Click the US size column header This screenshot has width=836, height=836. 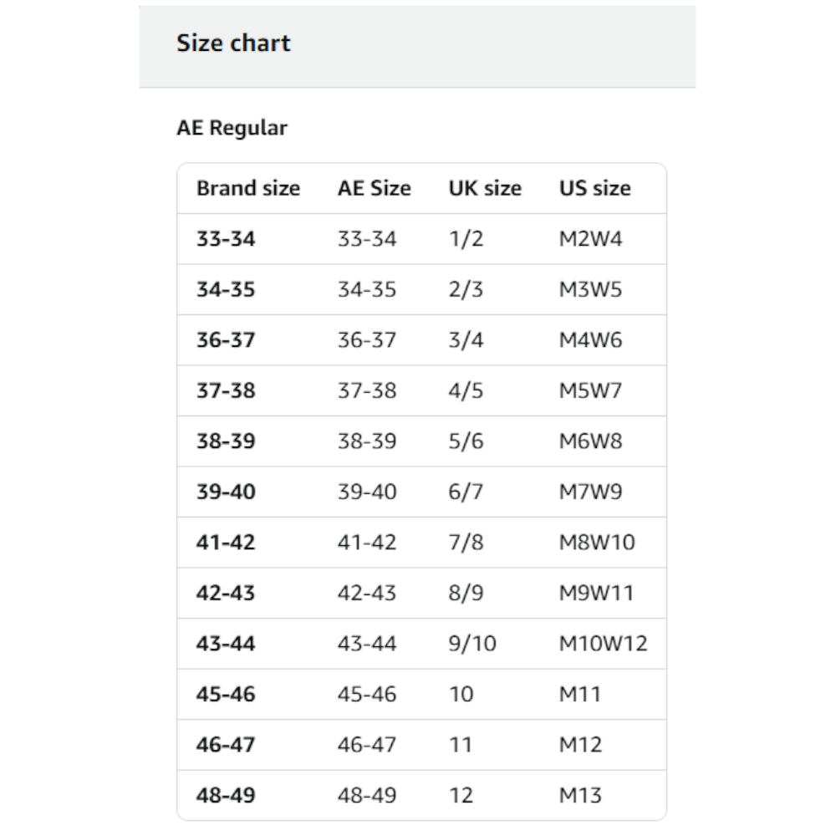tap(595, 188)
